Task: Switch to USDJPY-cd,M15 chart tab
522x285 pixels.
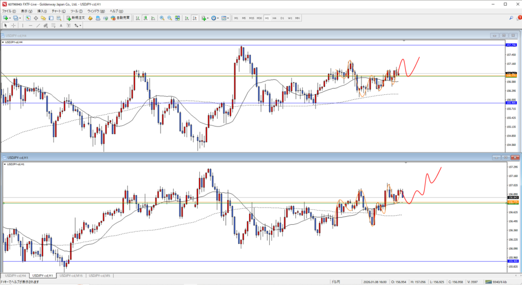Action: 71,275
